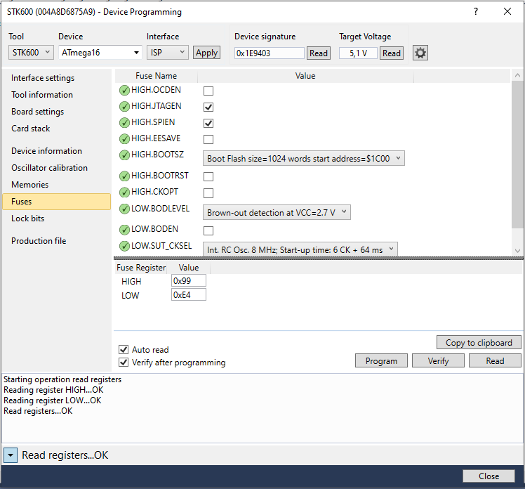Viewport: 525px width, 489px height.
Task: Close the Device Programming window
Action: point(507,12)
